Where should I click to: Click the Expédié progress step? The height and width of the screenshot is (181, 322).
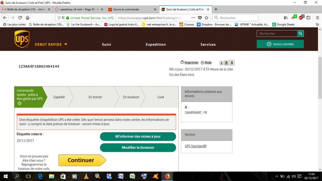click(59, 97)
